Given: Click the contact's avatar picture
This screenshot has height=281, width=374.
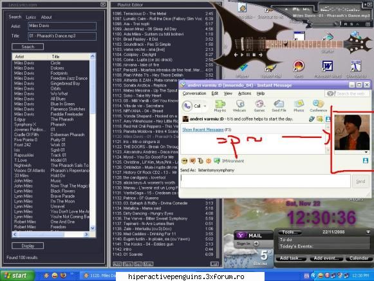Looking at the screenshot, I should [352, 132].
